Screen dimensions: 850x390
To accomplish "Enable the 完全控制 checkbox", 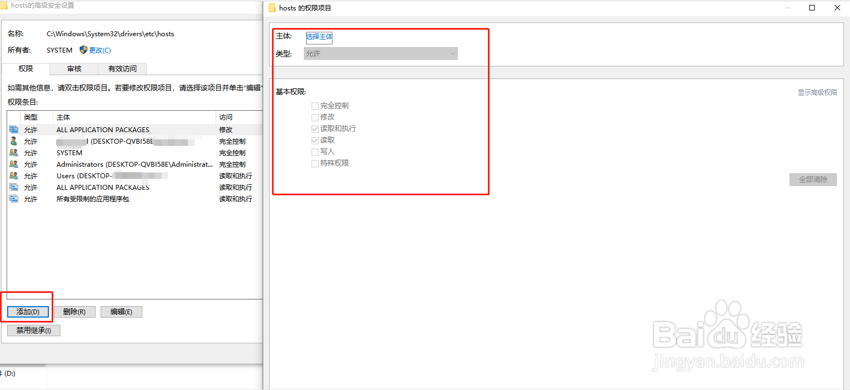I will tap(315, 105).
